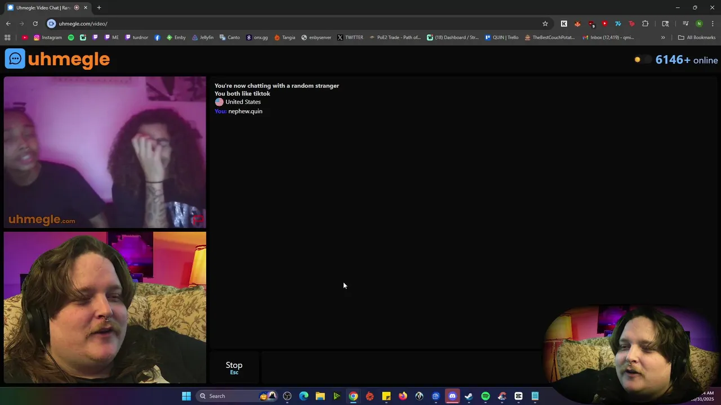
Task: Open the PoE2 Trade bookmark
Action: tap(395, 38)
